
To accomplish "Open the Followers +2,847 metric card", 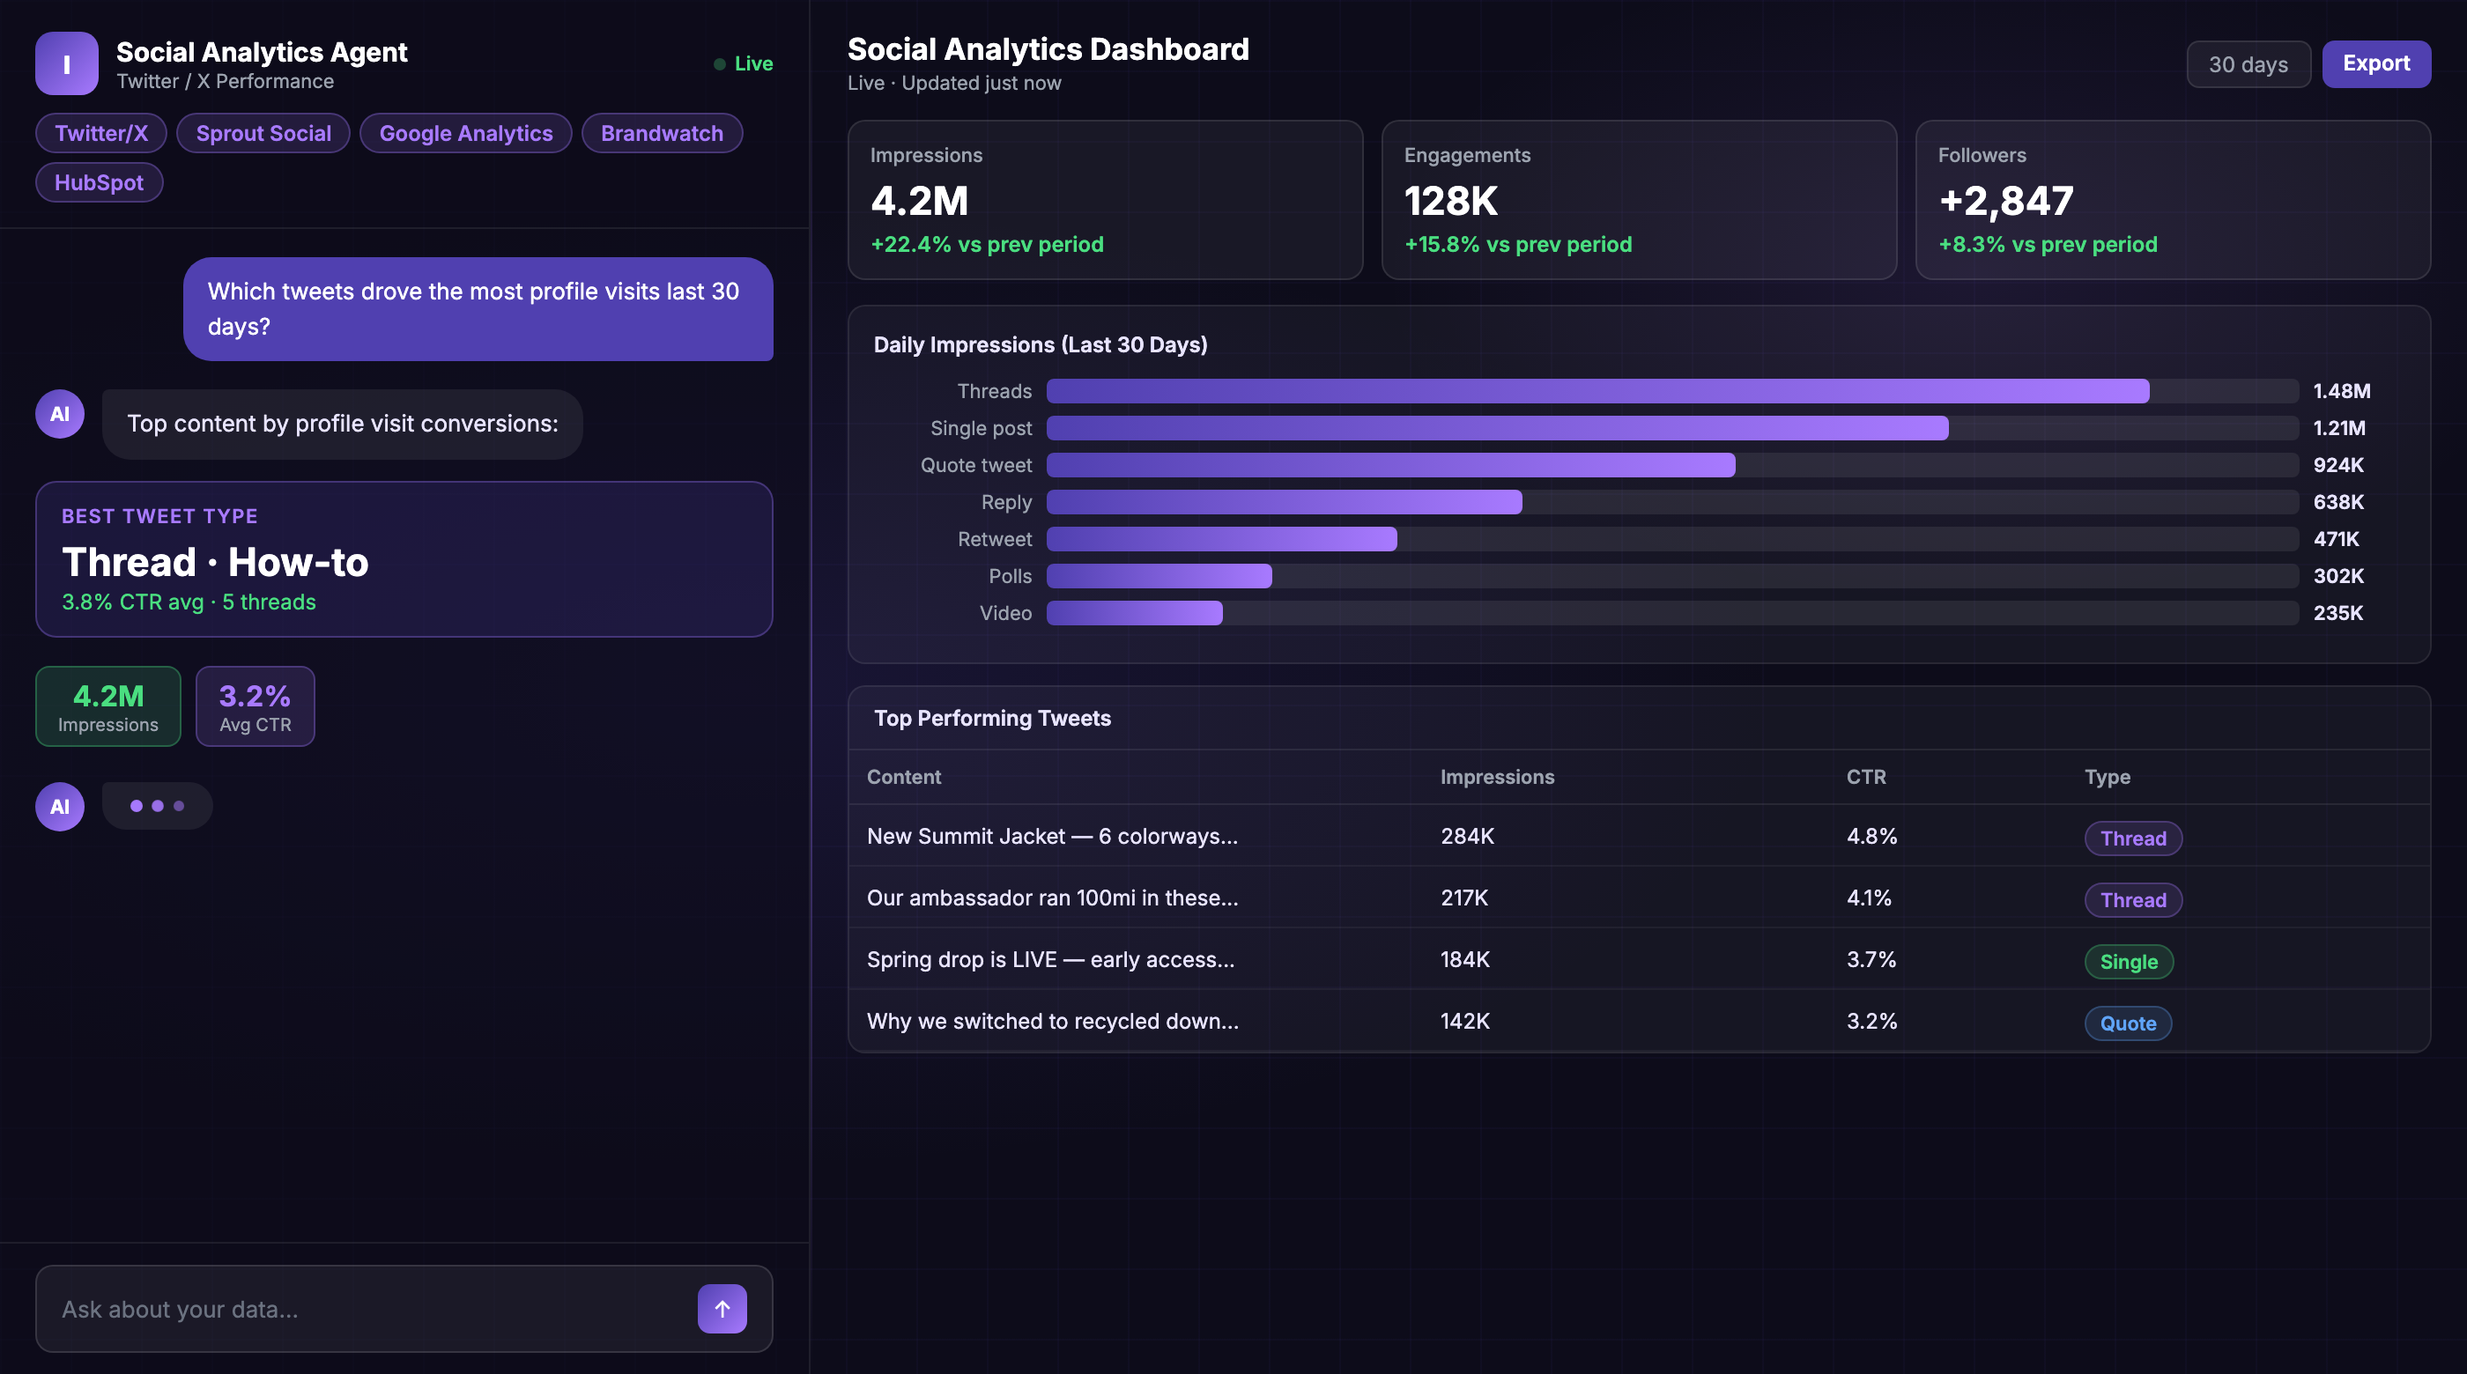I will 2173,200.
